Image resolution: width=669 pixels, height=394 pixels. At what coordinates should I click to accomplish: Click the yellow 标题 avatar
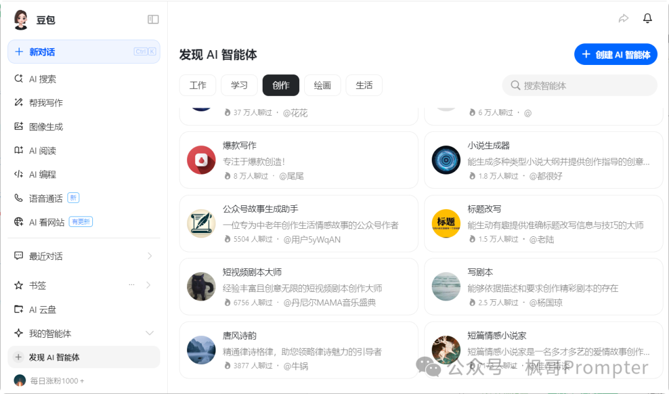[x=446, y=224]
